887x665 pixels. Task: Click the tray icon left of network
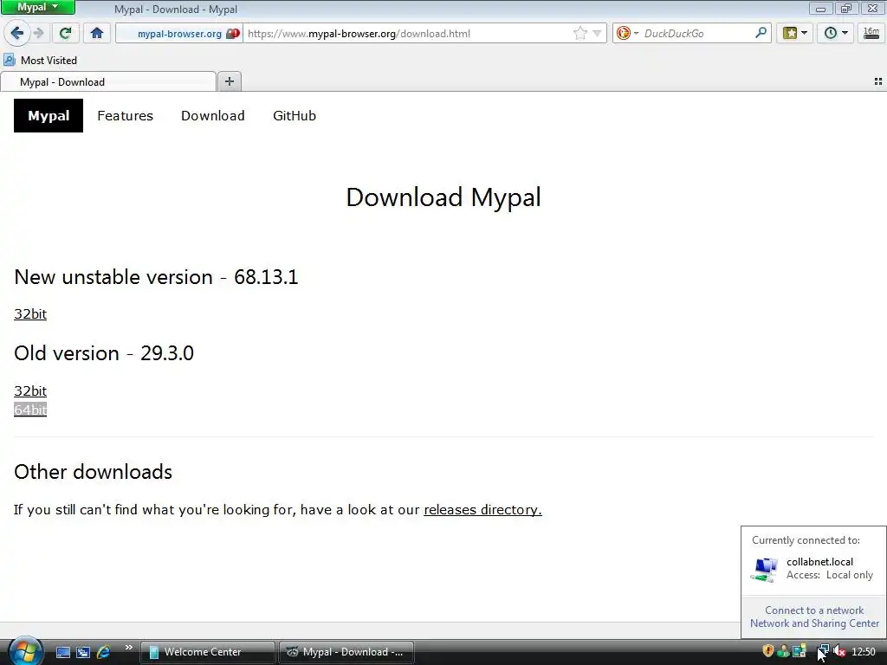(x=799, y=651)
